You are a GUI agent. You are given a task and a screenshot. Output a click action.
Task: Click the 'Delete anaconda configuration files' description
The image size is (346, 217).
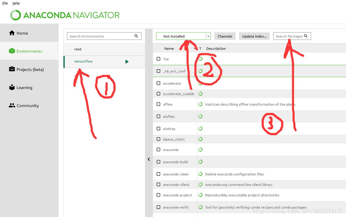[x=234, y=174]
